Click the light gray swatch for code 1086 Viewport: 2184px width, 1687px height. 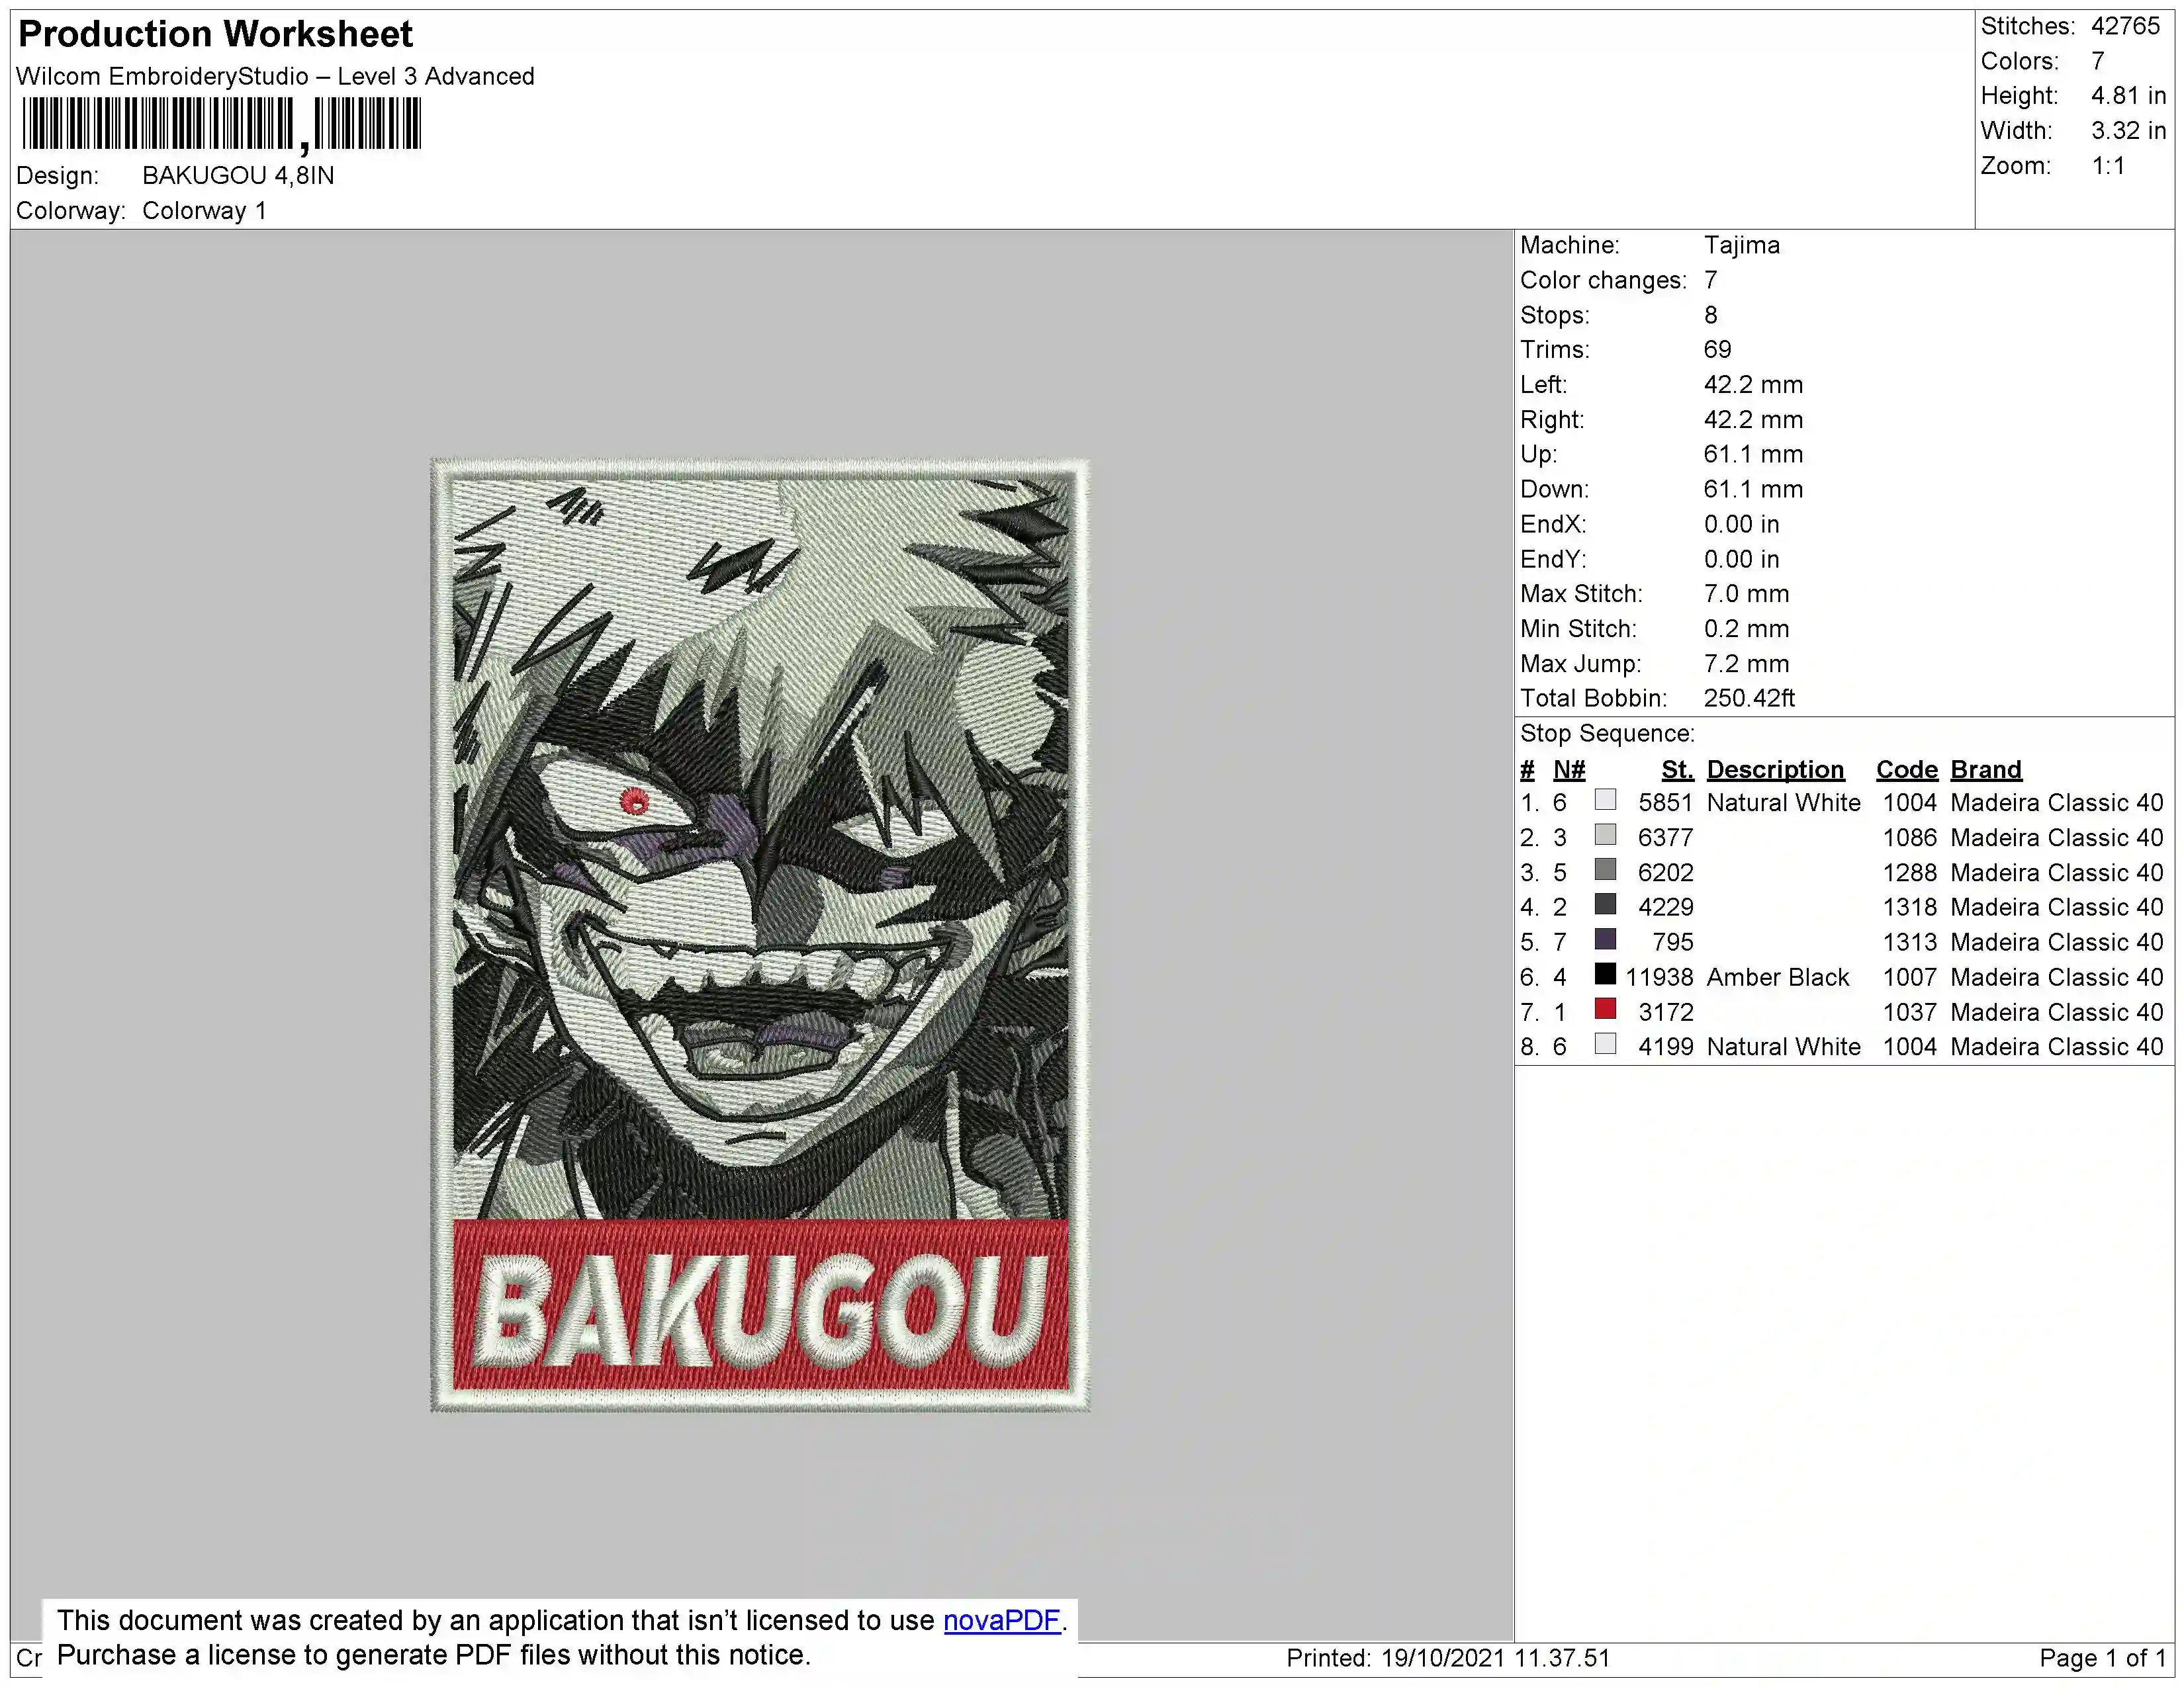[x=1605, y=834]
